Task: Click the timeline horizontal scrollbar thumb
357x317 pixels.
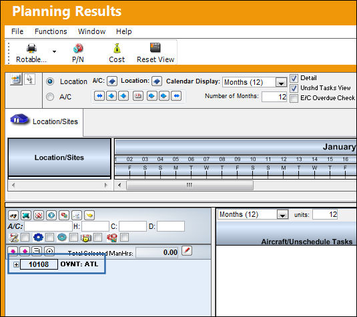Action: point(190,185)
